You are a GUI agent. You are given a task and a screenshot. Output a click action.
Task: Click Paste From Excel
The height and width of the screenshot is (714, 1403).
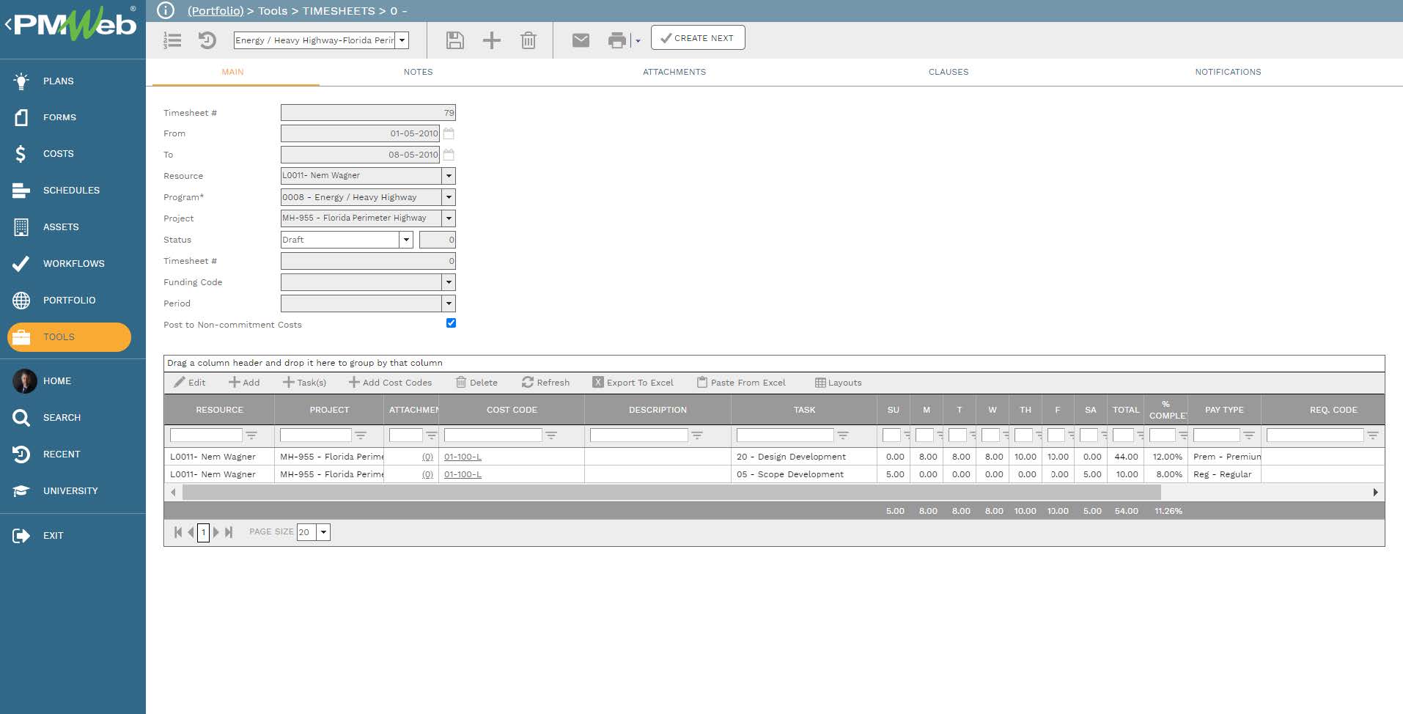coord(741,382)
